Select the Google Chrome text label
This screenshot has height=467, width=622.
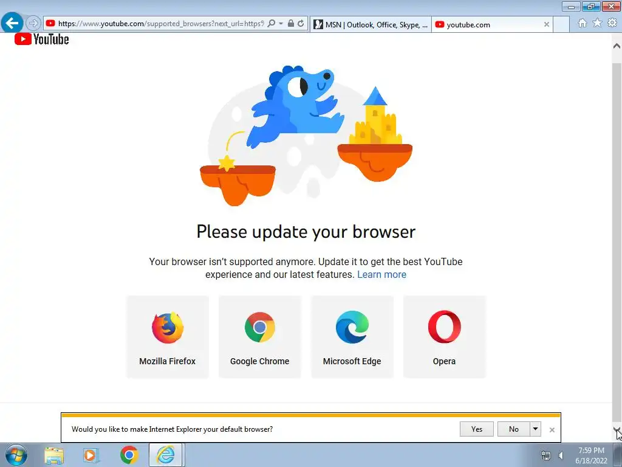tap(260, 361)
